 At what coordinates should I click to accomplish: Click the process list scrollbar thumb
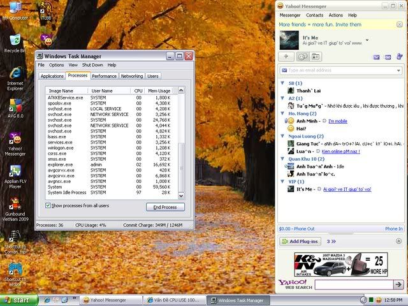[x=181, y=167]
